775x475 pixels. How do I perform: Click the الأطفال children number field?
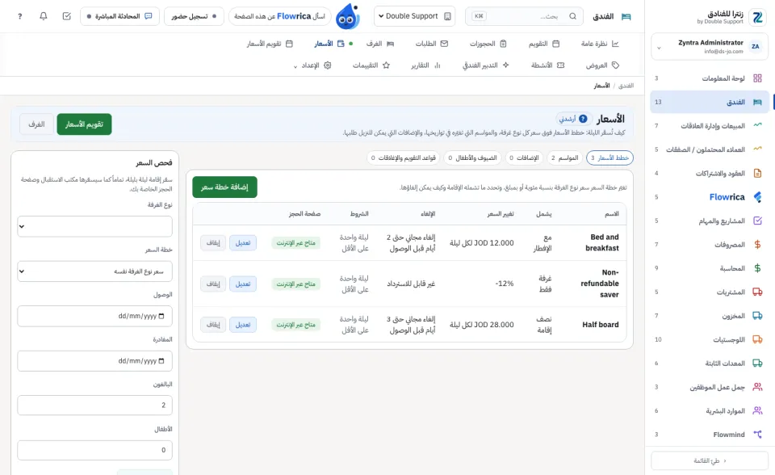tap(95, 450)
